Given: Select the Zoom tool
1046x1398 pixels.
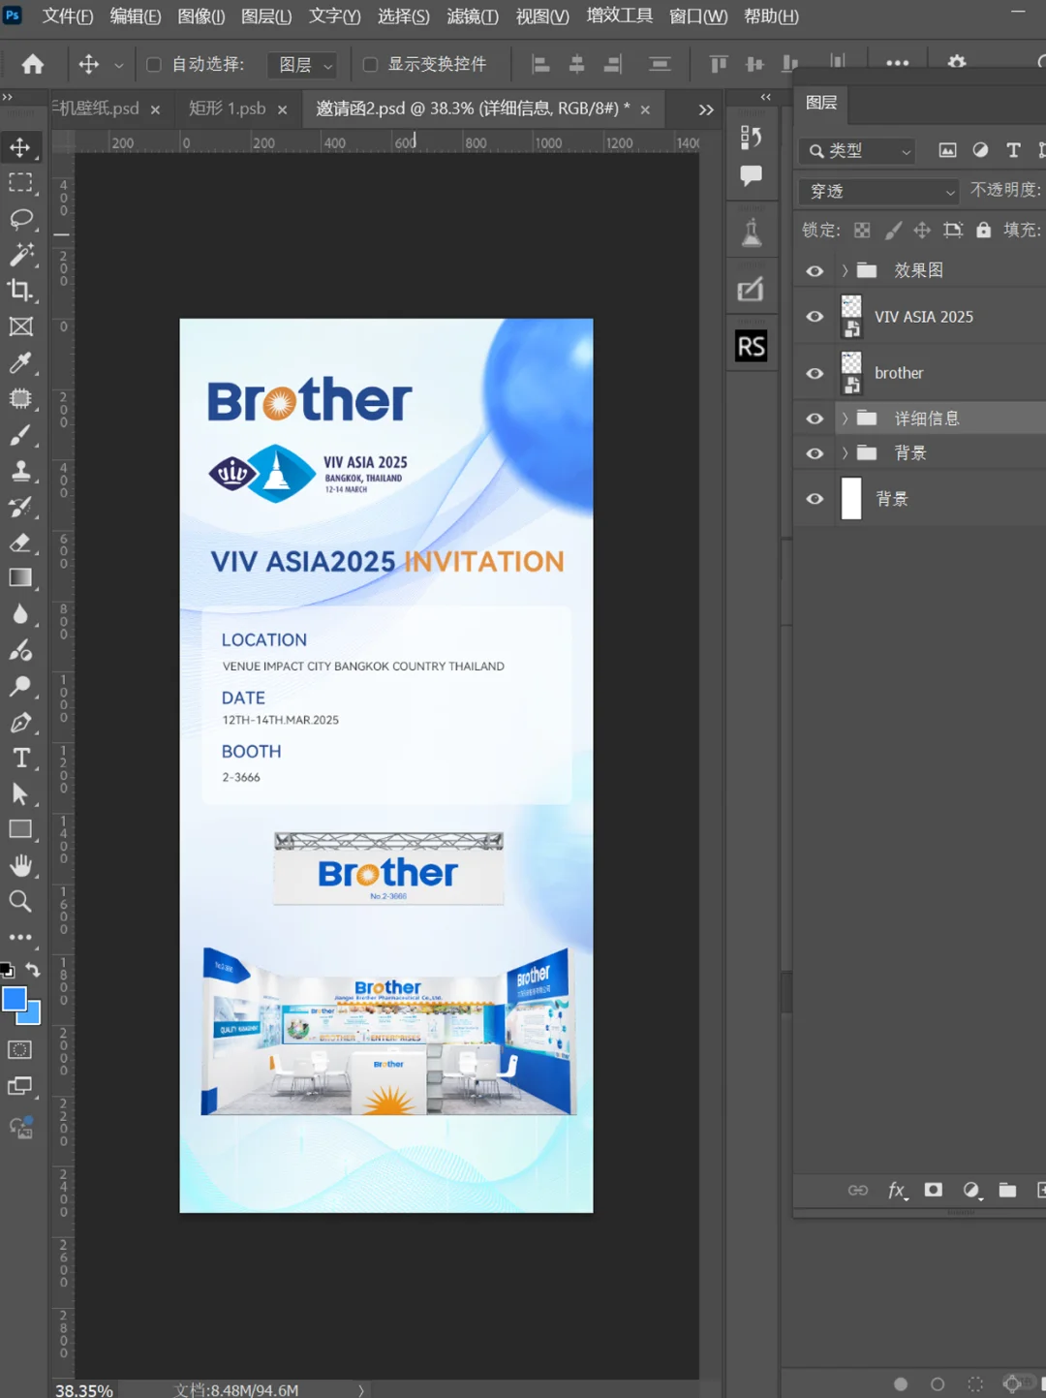Looking at the screenshot, I should (20, 901).
